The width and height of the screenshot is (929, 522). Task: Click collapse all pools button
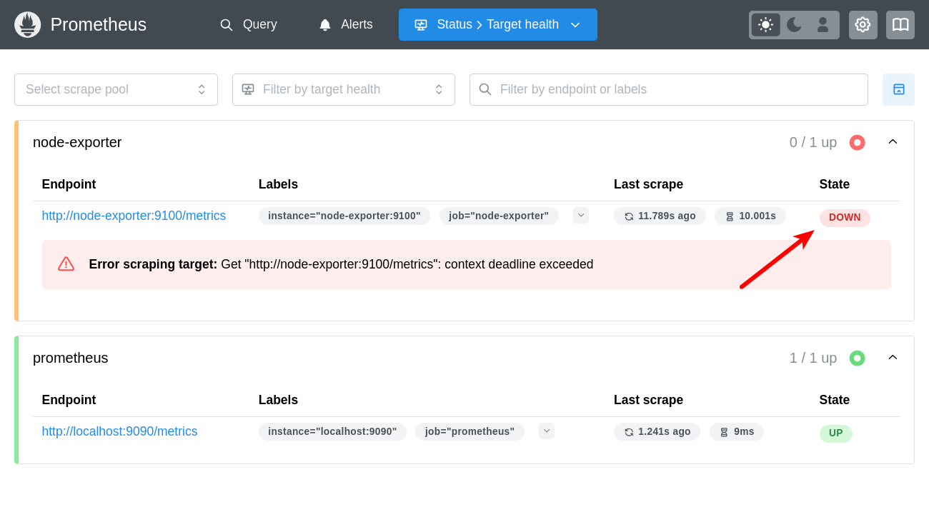point(899,89)
